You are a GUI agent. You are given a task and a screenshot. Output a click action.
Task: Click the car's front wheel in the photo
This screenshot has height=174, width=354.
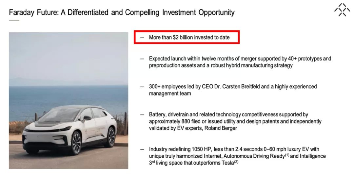(76, 143)
